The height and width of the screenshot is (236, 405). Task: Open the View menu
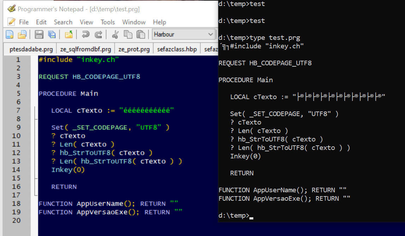point(86,22)
